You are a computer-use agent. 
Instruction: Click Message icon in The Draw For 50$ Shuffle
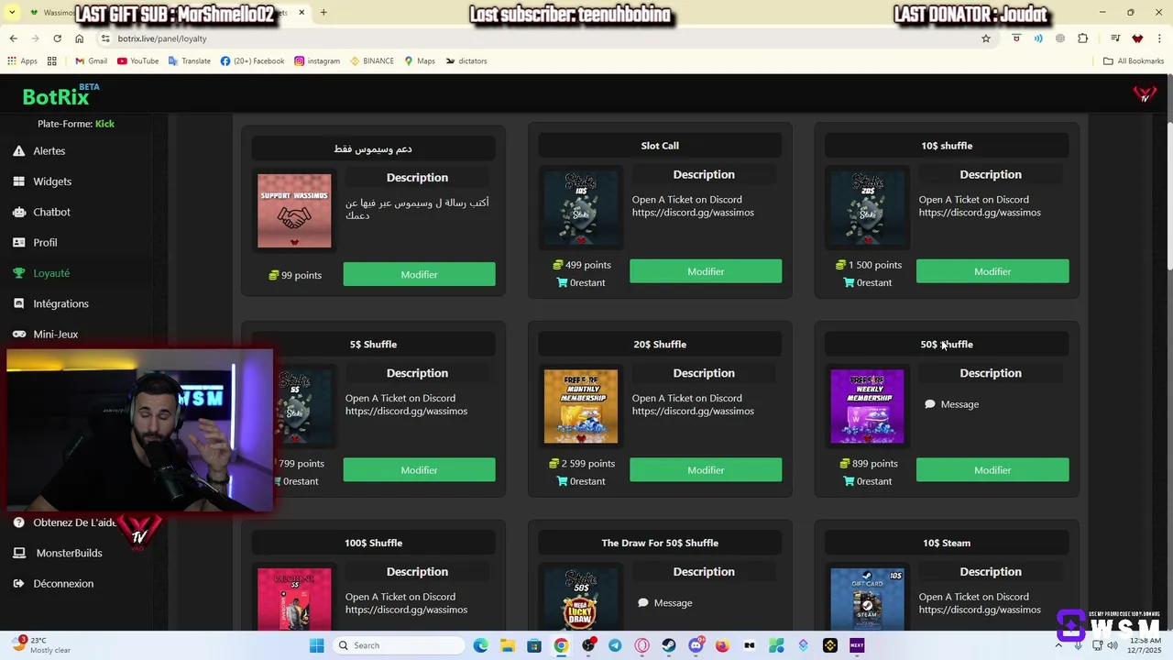643,603
